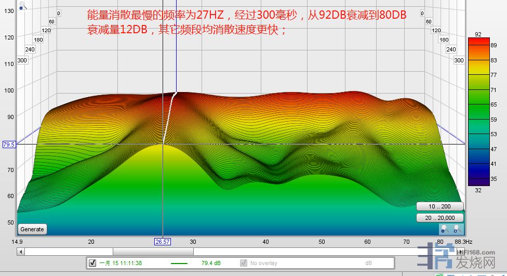
Task: Click the top-left vertical zoom out magnifier
Action: pos(21,6)
